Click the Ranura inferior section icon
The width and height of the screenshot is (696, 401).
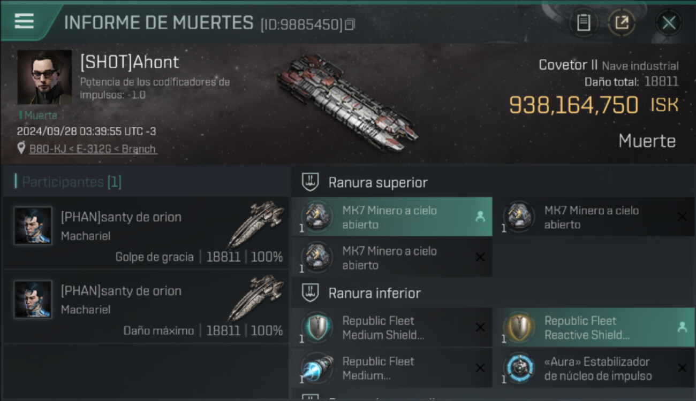click(311, 293)
